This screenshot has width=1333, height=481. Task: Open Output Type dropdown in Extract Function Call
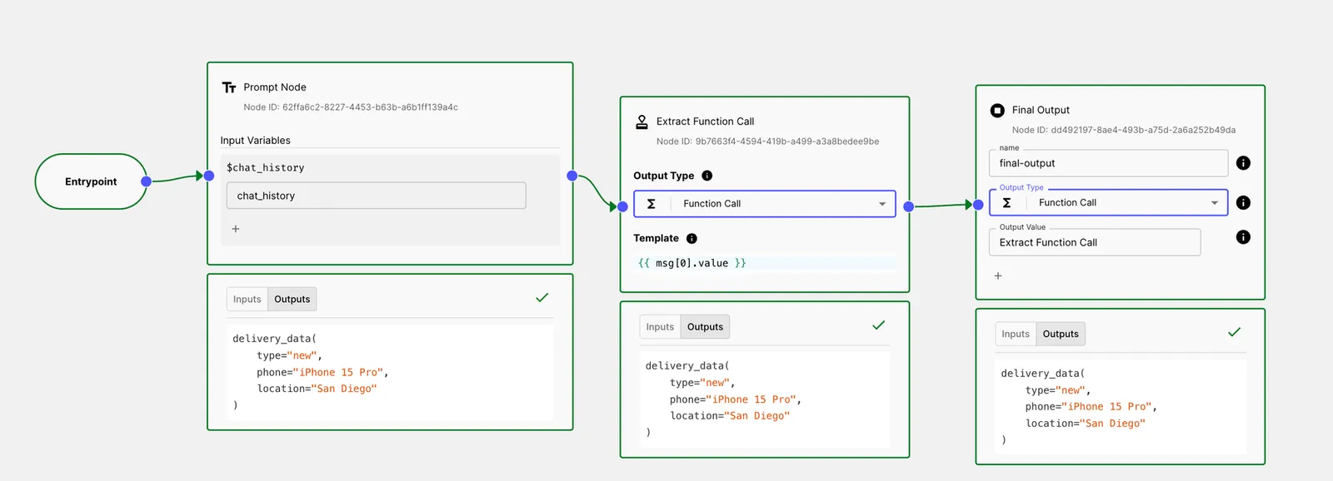(x=765, y=204)
